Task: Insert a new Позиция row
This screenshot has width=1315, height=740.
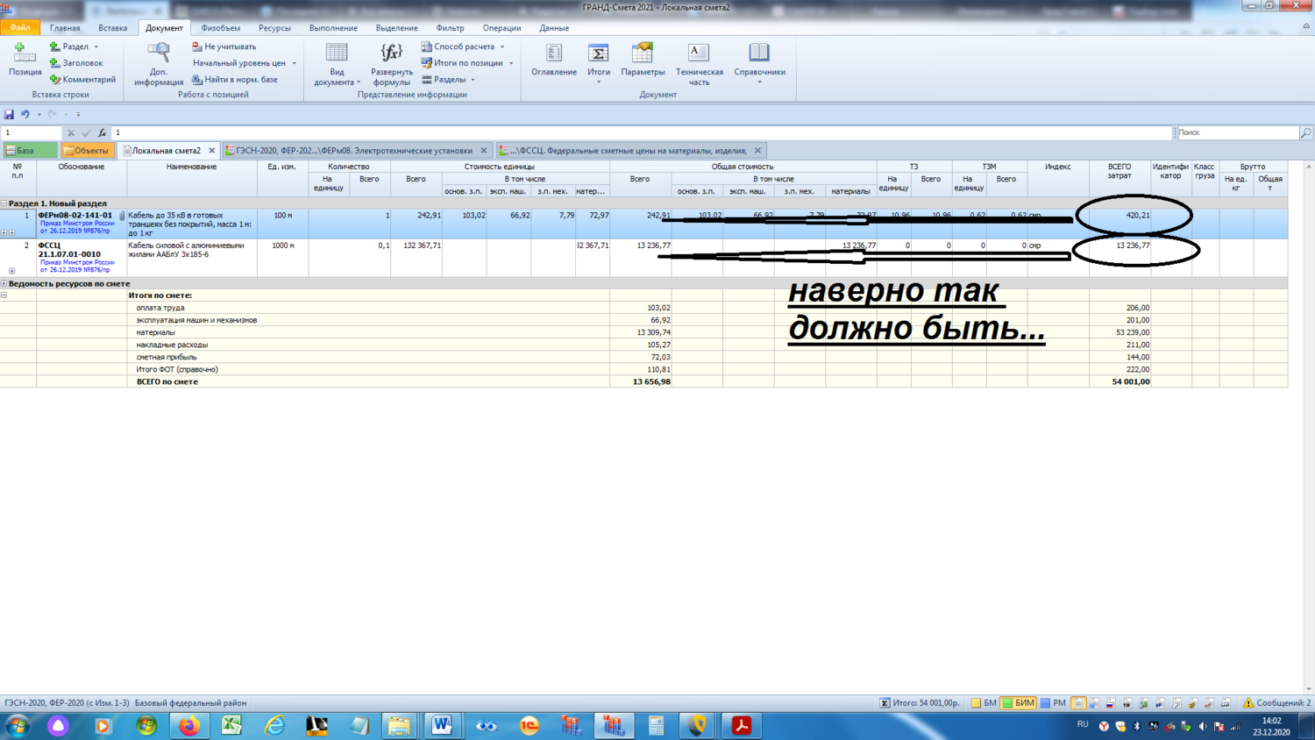Action: click(25, 60)
